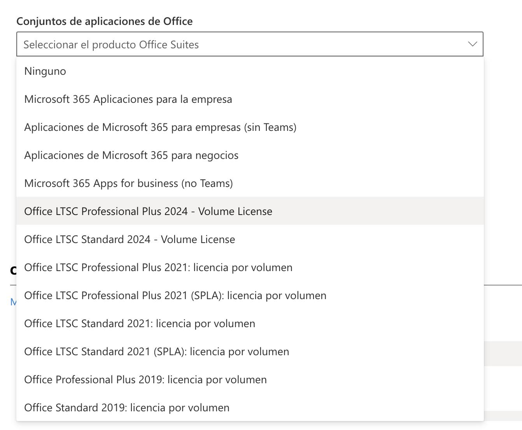Select "Office LTSC Standard 2024 - Volume License"
The width and height of the screenshot is (522, 430).
(130, 239)
